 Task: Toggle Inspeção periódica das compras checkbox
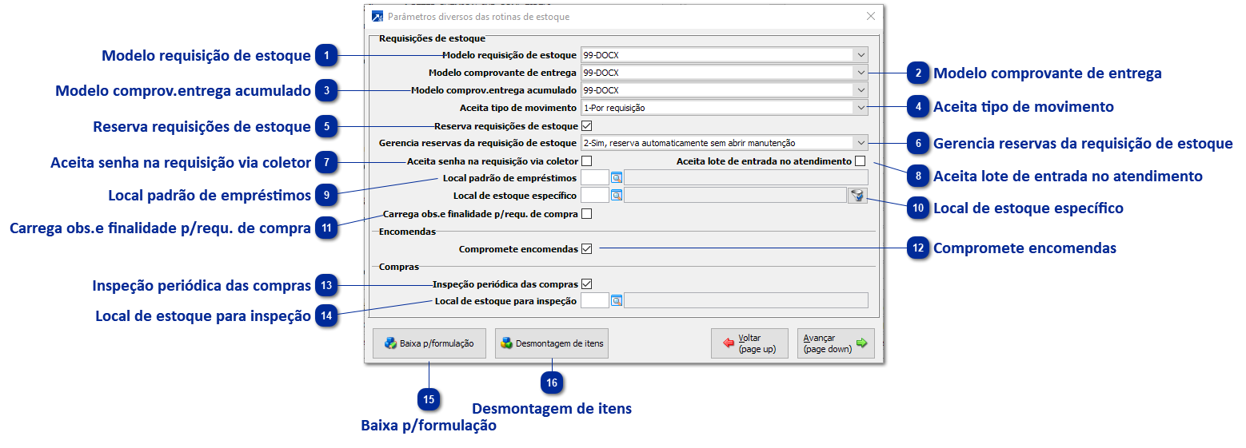point(586,283)
